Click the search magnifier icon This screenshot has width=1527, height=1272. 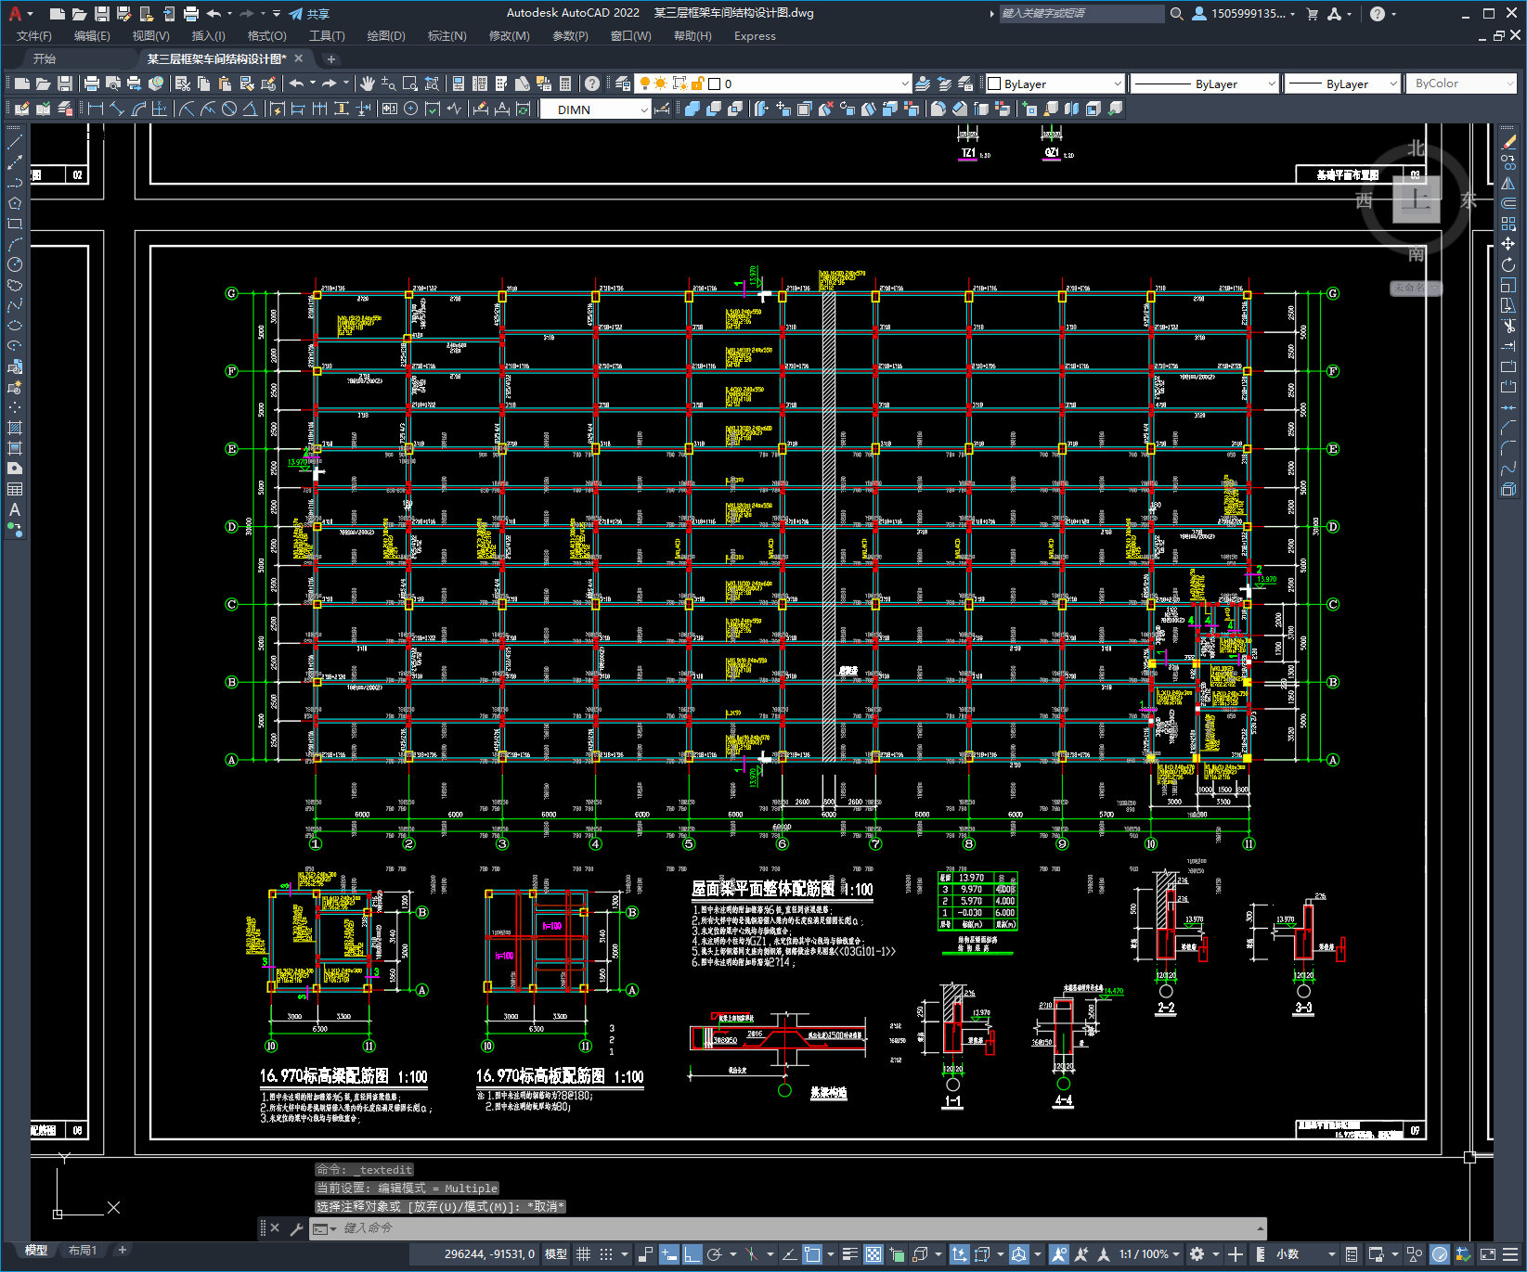coord(1177,14)
